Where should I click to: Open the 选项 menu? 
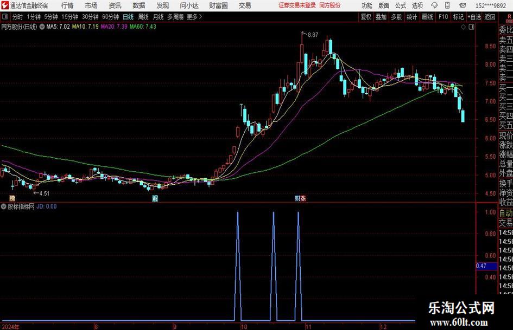pos(417,5)
